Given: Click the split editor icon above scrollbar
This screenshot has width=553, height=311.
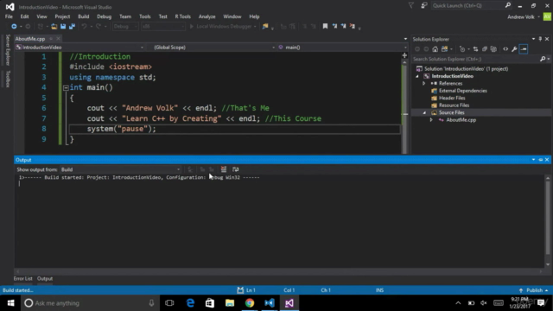Looking at the screenshot, I should (x=404, y=55).
